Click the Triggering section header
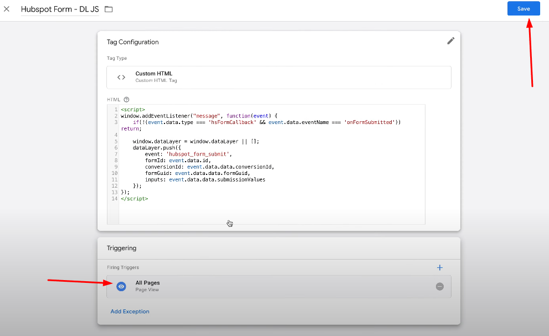Screen dimensions: 549x336 tap(121, 248)
